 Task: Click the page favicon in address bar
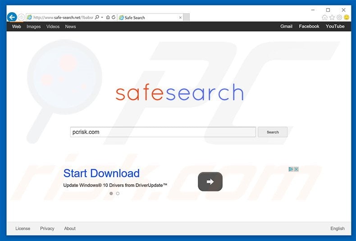point(29,17)
